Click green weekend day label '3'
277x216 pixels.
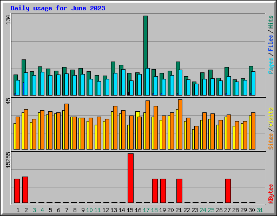[34, 210]
